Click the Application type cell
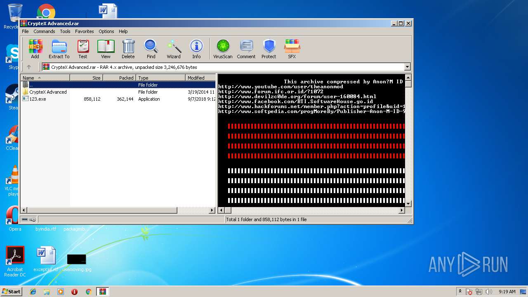Image resolution: width=528 pixels, height=297 pixels. pos(149,99)
